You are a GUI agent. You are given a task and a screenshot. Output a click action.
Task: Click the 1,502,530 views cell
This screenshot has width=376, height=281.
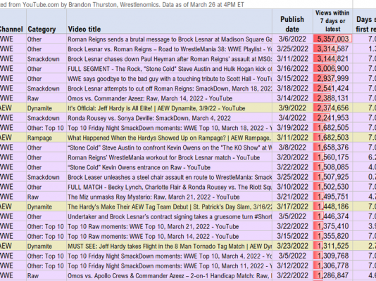(332, 187)
